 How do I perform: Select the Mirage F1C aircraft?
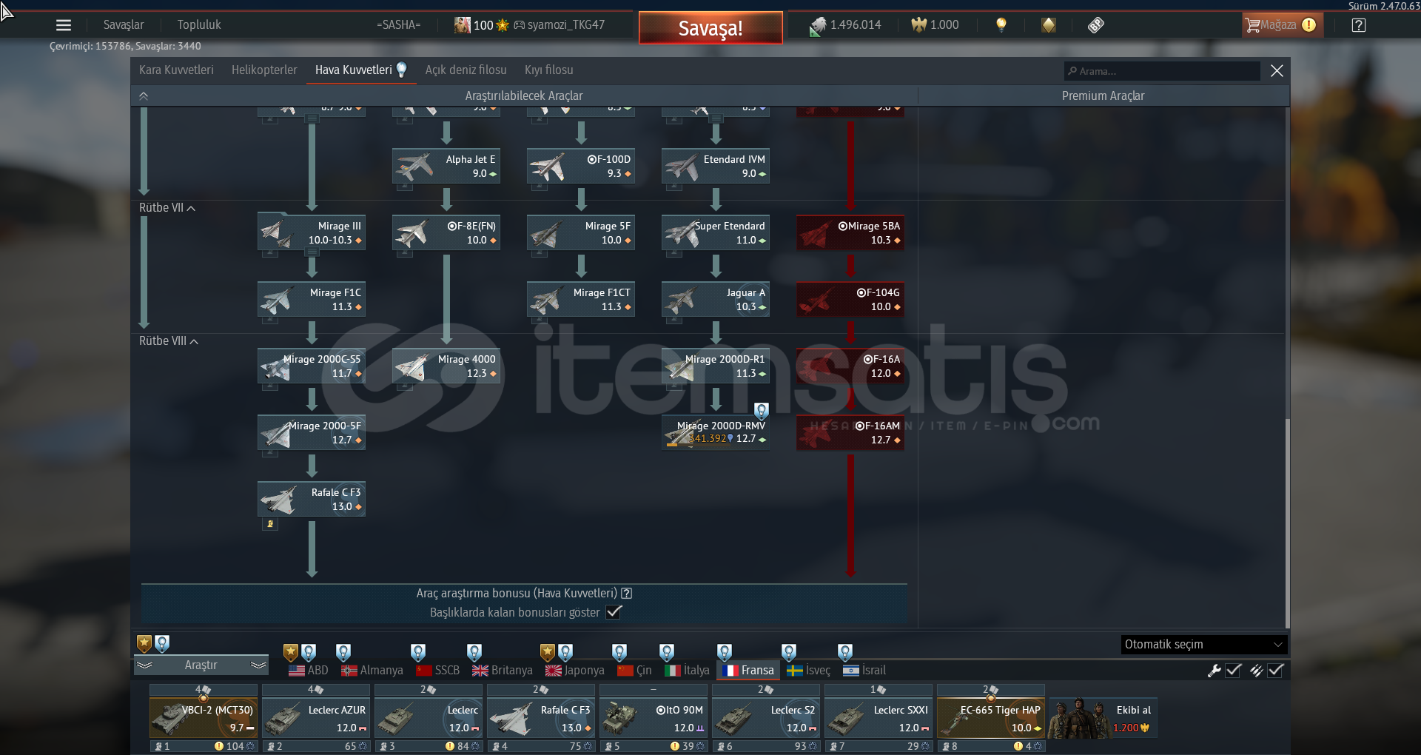click(x=312, y=300)
